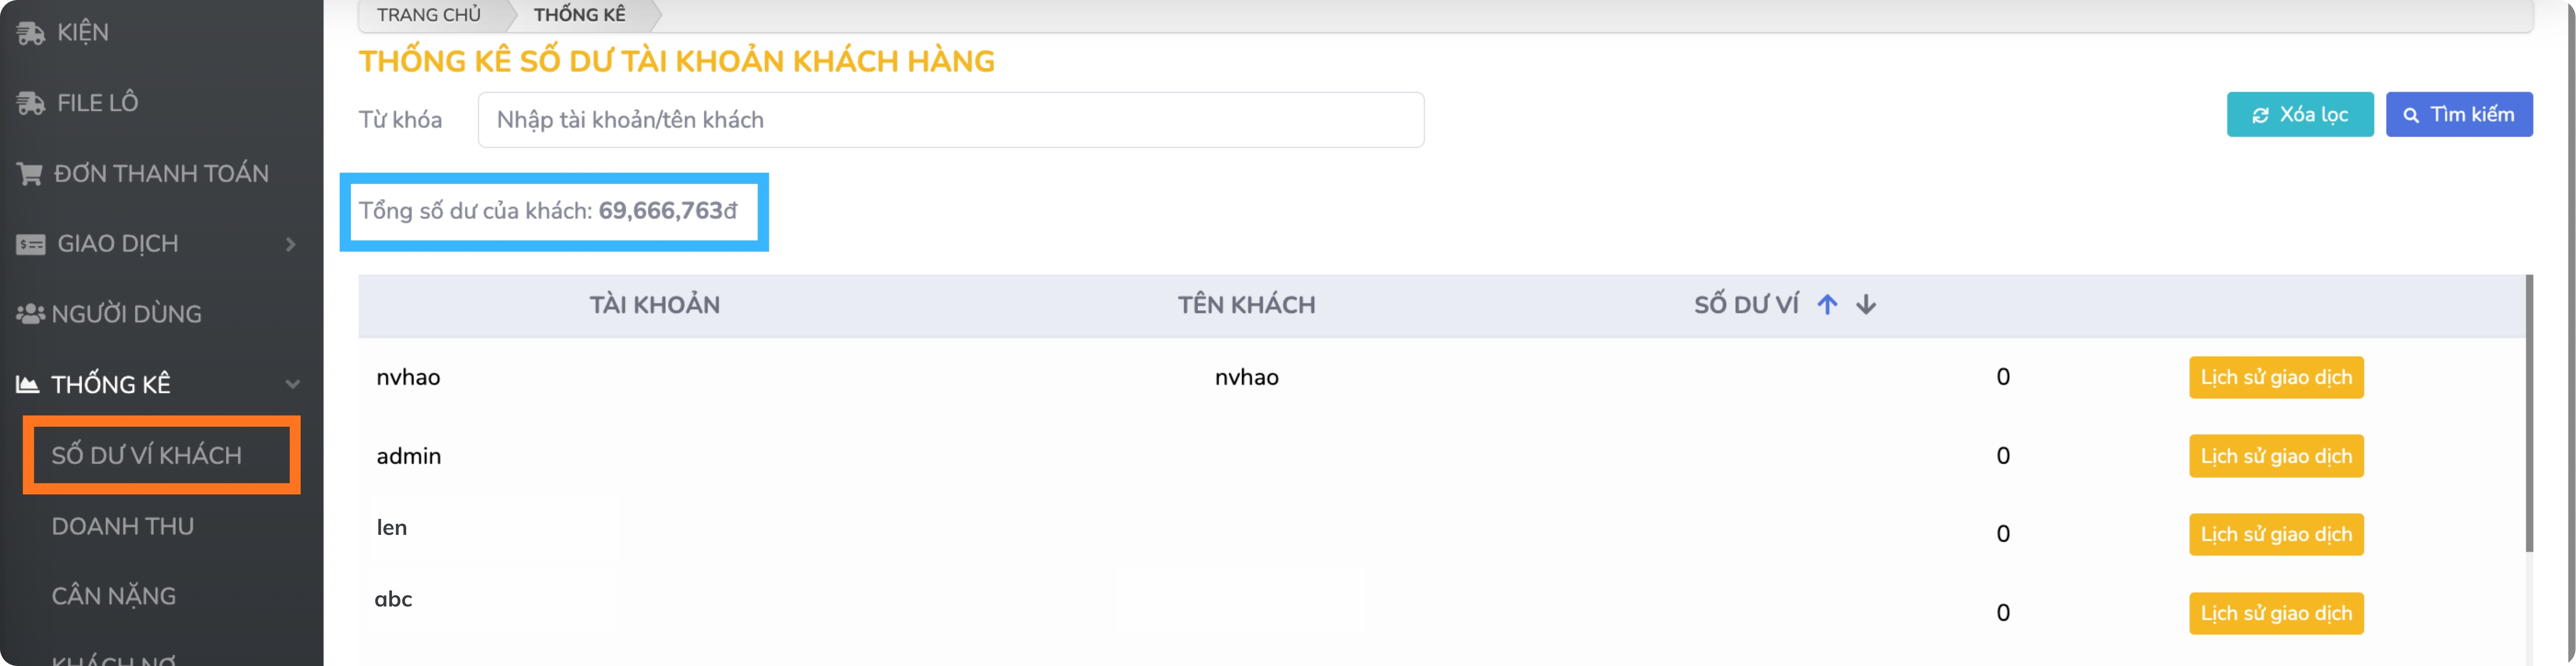View Lịch sử giao dịch for nvhao
The width and height of the screenshot is (2576, 666).
[x=2275, y=377]
